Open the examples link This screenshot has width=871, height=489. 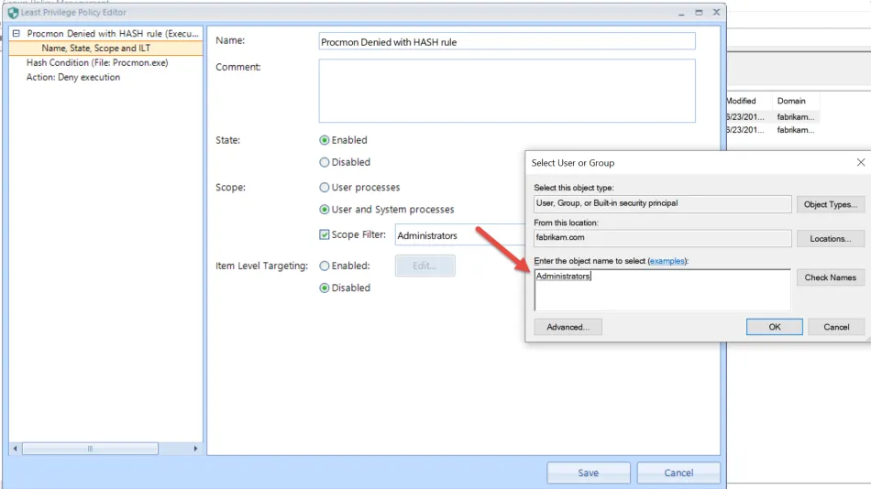667,261
